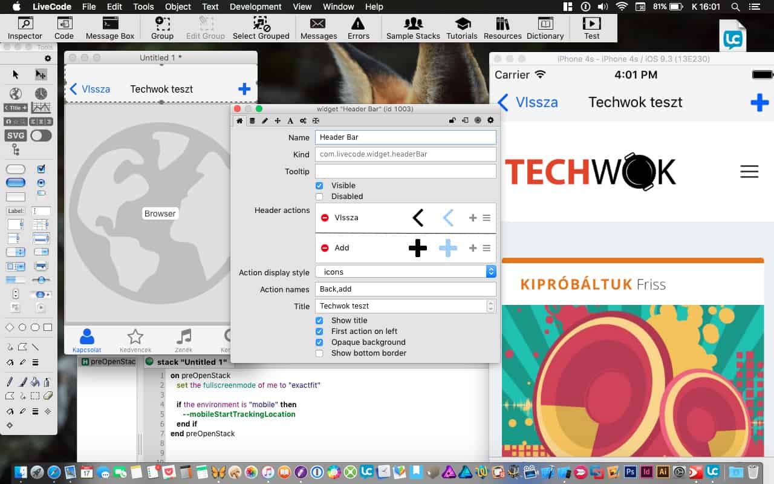
Task: Open the Code editor toolbar button
Action: [x=64, y=28]
